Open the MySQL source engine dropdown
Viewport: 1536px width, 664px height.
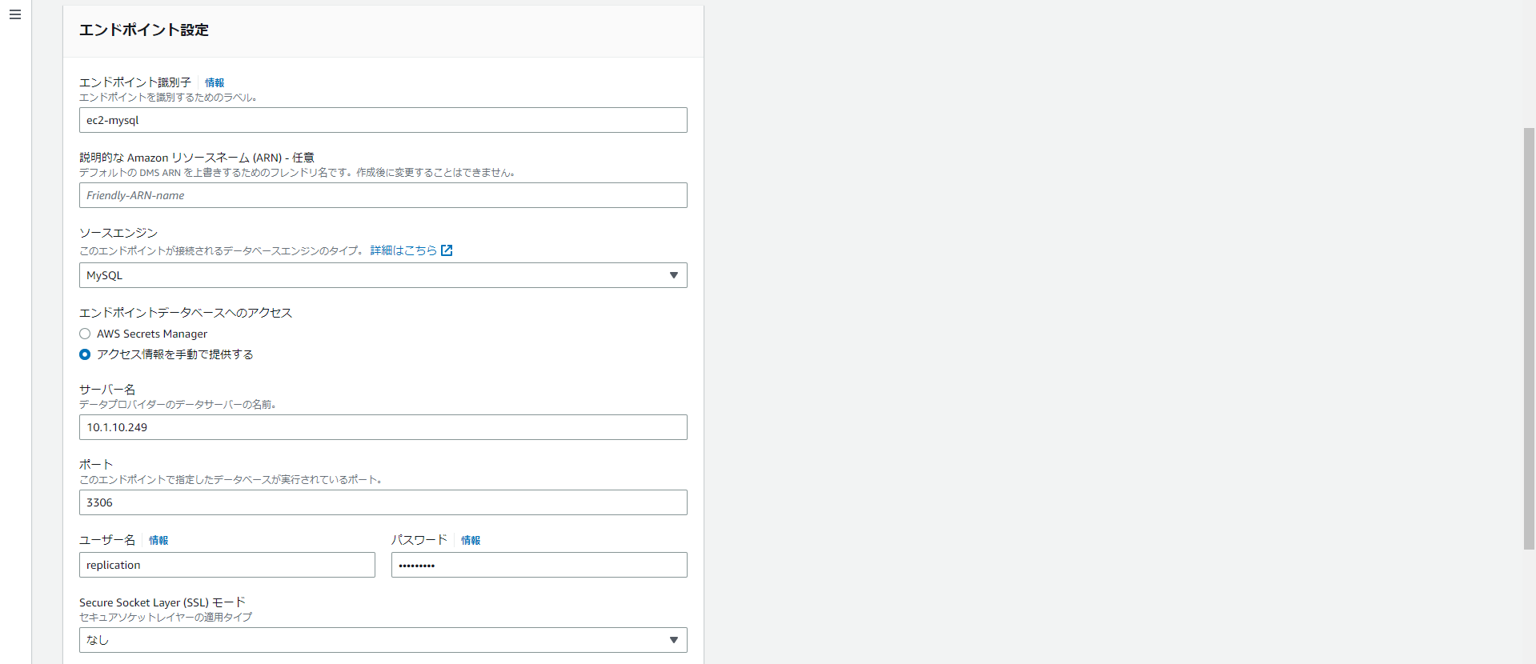click(x=383, y=275)
